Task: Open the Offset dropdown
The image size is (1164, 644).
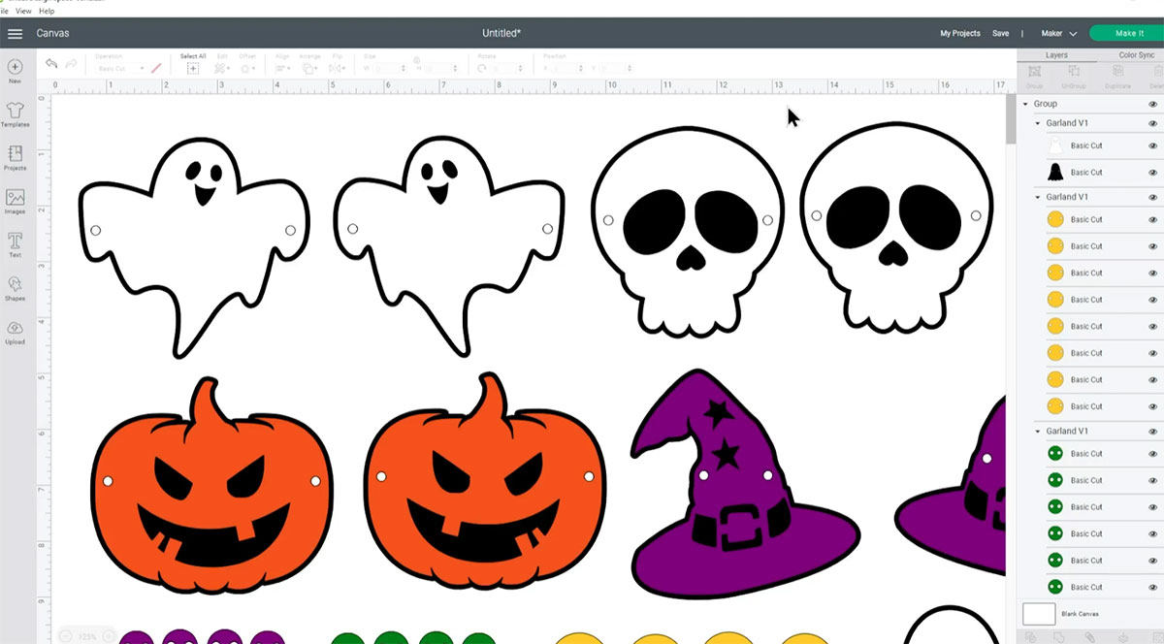Action: pos(248,69)
